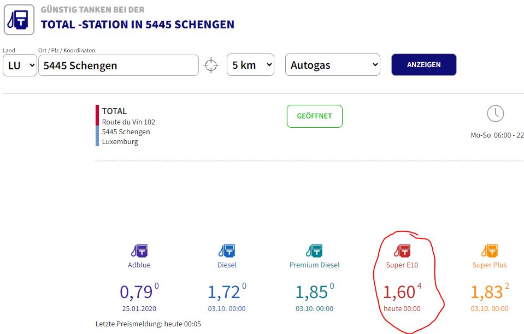Click the Diesel price 1,72
The image size is (524, 334).
224,293
